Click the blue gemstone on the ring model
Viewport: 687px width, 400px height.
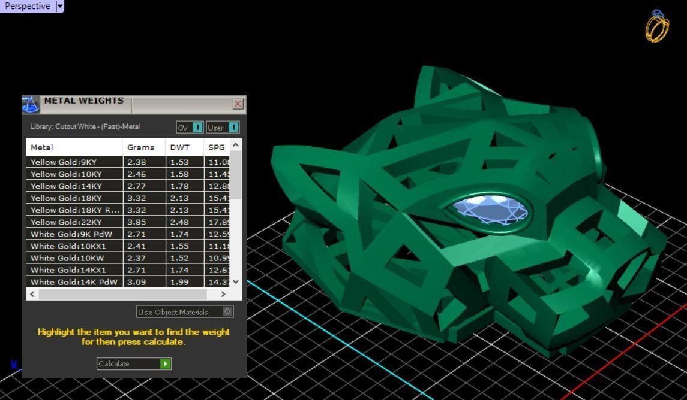pos(490,211)
